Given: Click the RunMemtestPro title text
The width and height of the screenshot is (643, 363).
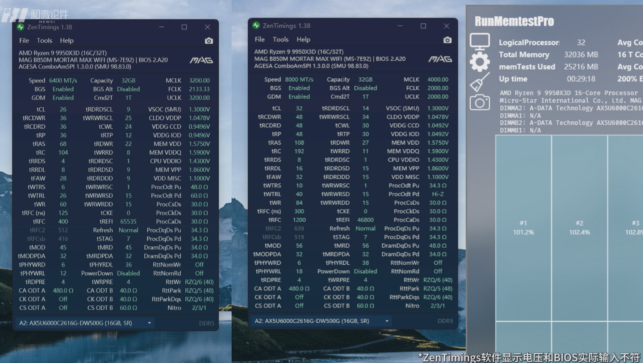Looking at the screenshot, I should click(x=514, y=21).
